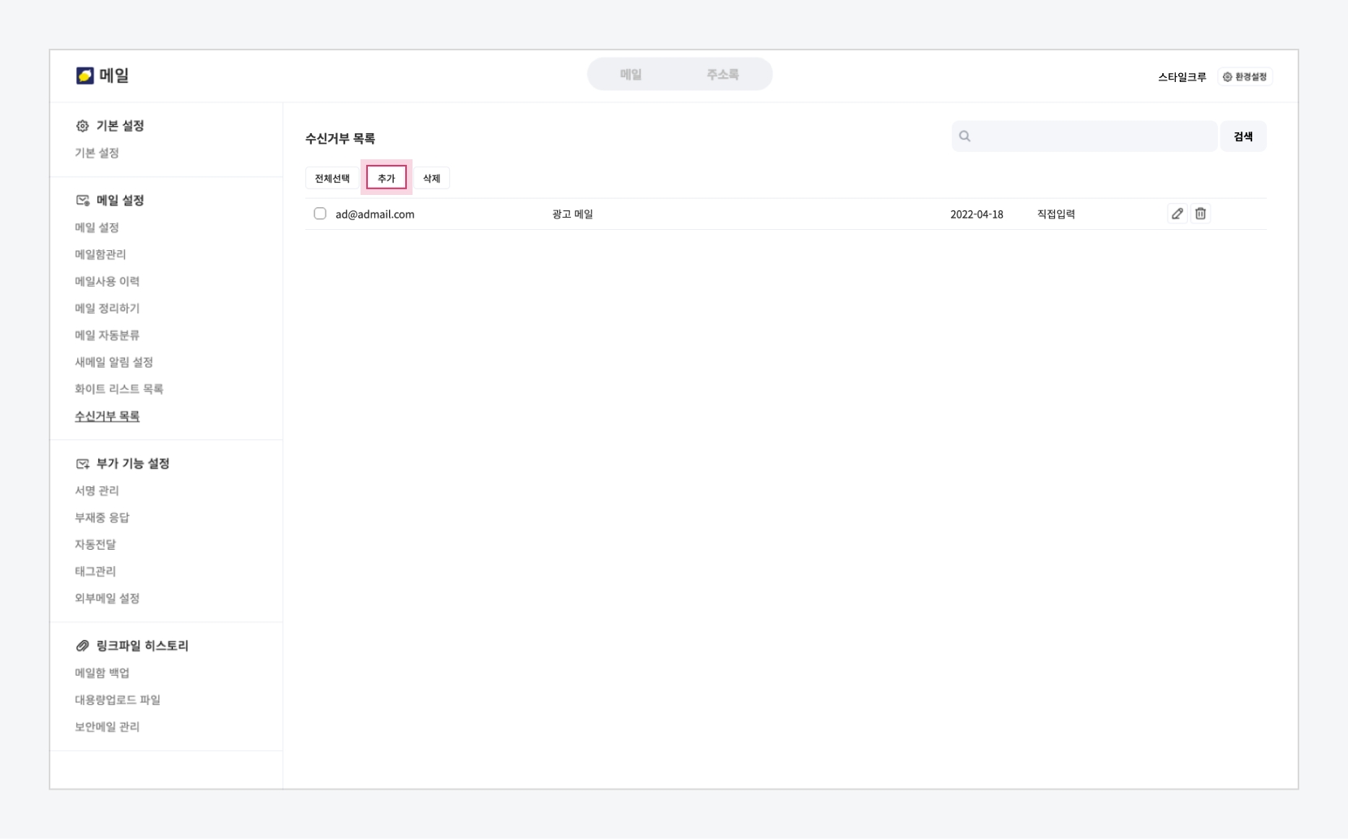Image resolution: width=1348 pixels, height=839 pixels.
Task: Click the magnifier icon in search box
Action: coord(965,136)
